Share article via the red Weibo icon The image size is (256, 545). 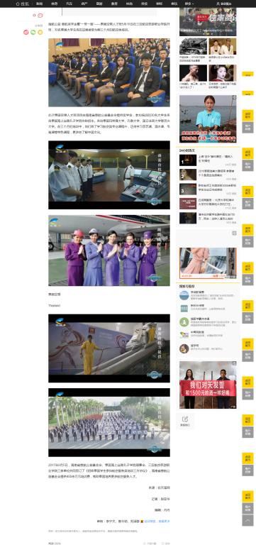(26, 33)
